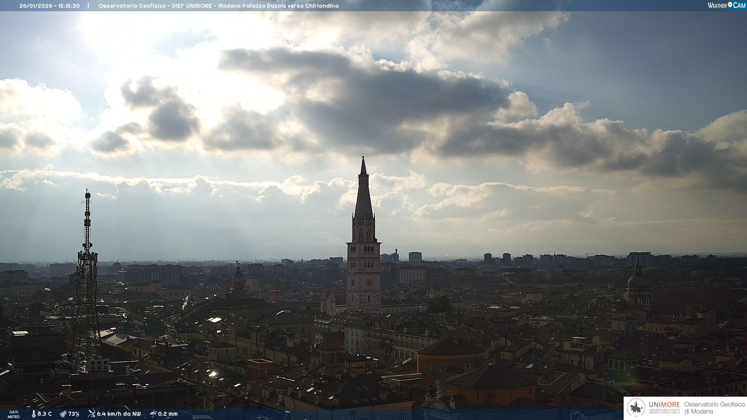The image size is (747, 420).
Task: Click the 8.3 C temperature reading
Action: point(44,414)
